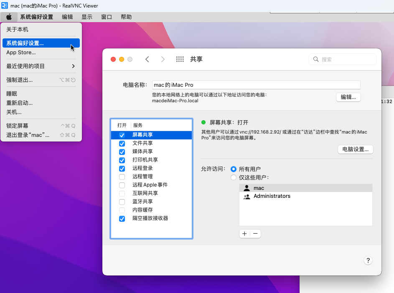Show all preferences grid icon
394x293 pixels.
tap(180, 59)
